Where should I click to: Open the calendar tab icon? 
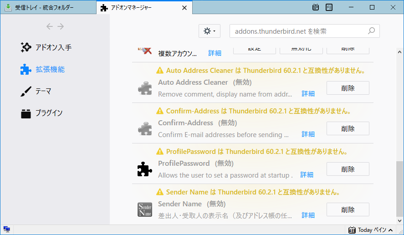point(315,7)
